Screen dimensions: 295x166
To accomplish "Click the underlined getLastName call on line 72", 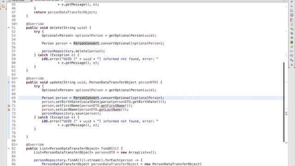I will (110, 110).
